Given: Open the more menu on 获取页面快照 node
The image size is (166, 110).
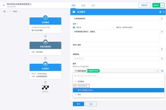Looking at the screenshot, I should [x=59, y=43].
